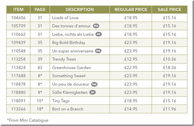Viewport: 194px width, 126px height.
Task: Click the £10.36 sale price
Action: pyautogui.click(x=169, y=59)
